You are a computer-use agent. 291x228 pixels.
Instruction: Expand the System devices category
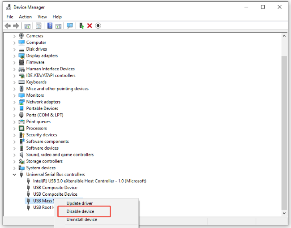14,168
